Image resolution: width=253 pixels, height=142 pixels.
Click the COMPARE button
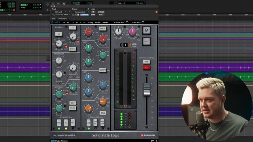point(84,15)
